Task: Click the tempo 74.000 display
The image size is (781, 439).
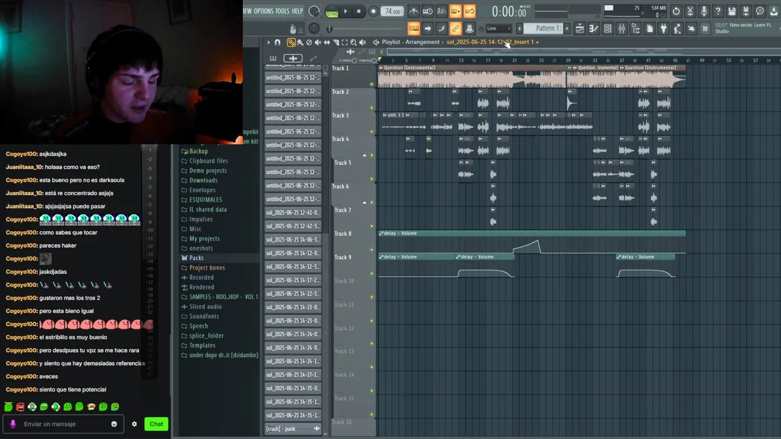Action: [392, 11]
